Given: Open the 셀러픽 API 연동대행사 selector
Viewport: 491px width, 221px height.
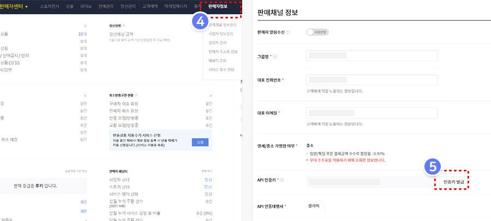Looking at the screenshot, I should click(x=315, y=206).
